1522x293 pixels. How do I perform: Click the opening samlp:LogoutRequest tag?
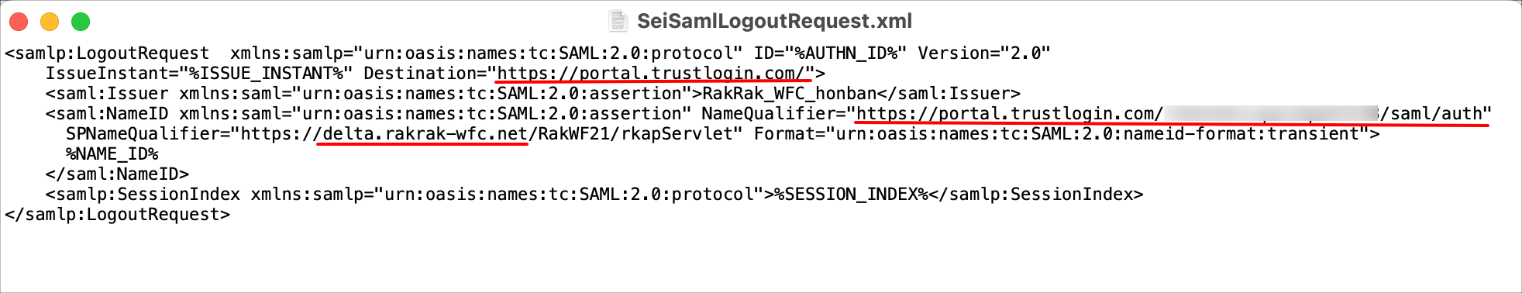pos(107,53)
